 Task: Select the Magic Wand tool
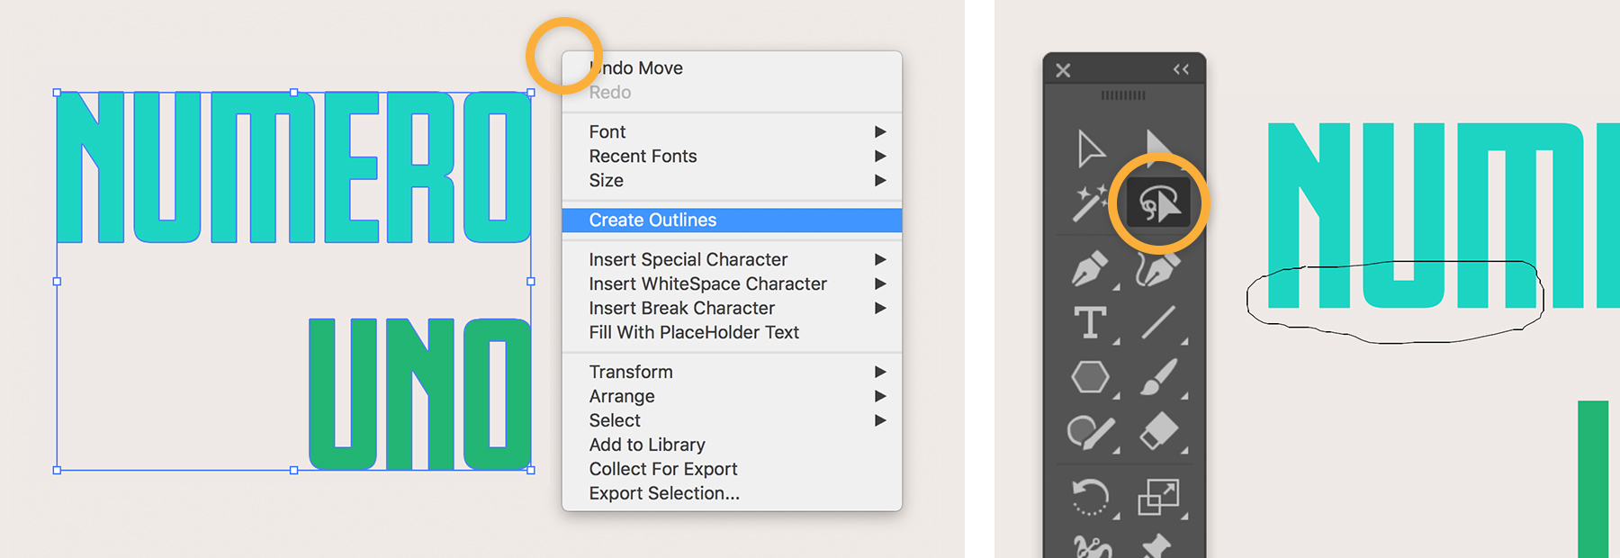[x=1088, y=203]
